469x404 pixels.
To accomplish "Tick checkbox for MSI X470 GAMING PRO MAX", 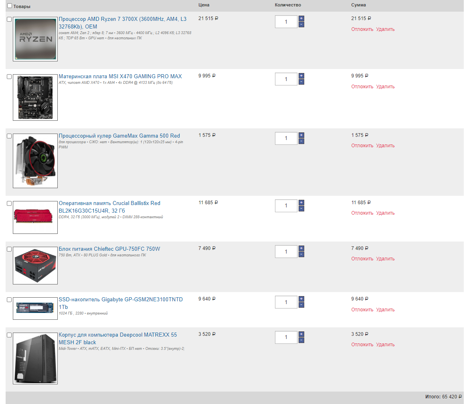I will click(9, 77).
